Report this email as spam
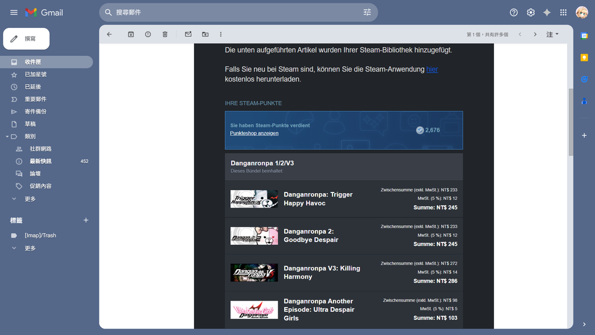Image resolution: width=595 pixels, height=335 pixels. click(148, 34)
